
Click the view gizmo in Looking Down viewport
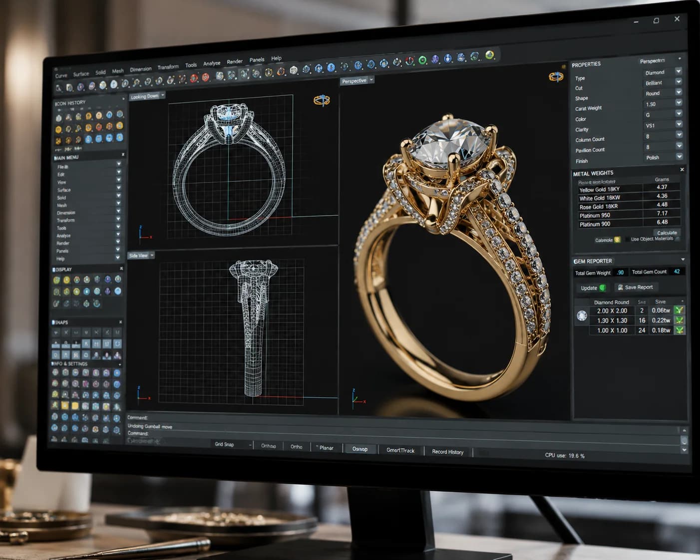[322, 100]
